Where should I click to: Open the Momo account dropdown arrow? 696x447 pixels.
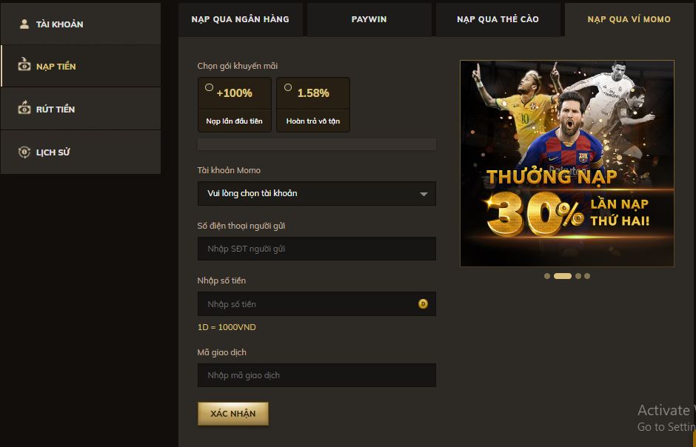(424, 194)
